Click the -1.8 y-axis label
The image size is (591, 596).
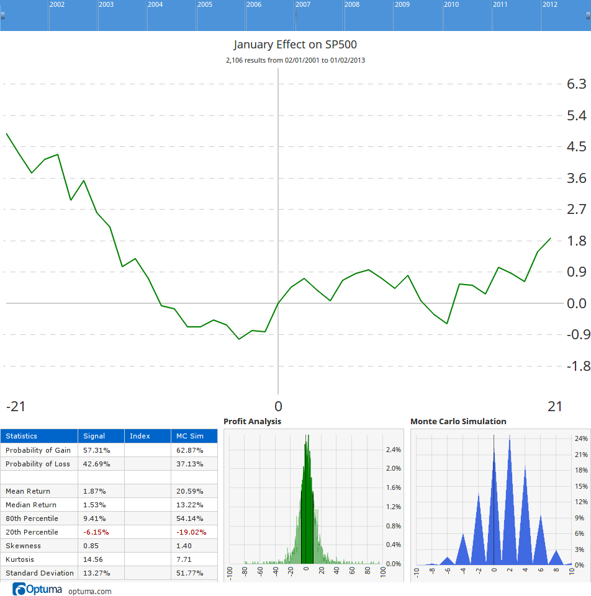click(x=579, y=366)
